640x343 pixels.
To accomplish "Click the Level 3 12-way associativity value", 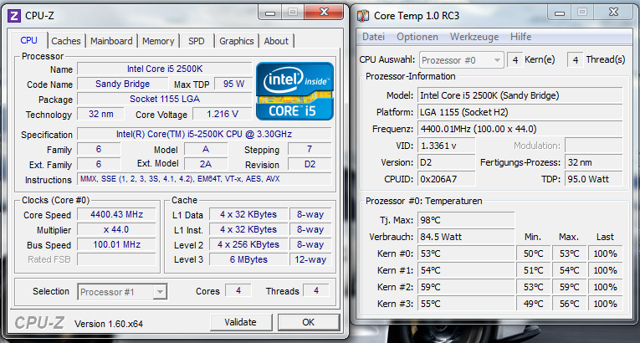I will coord(310,259).
